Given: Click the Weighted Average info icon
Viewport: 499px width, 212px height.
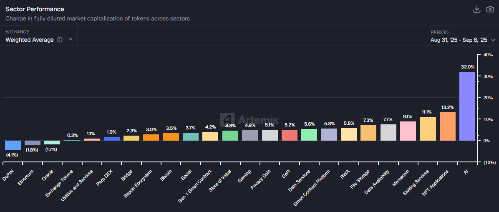Looking at the screenshot, I should 60,40.
